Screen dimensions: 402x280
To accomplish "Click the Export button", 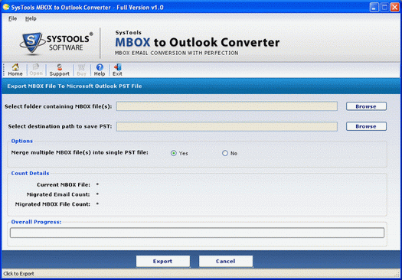I will pyautogui.click(x=163, y=261).
